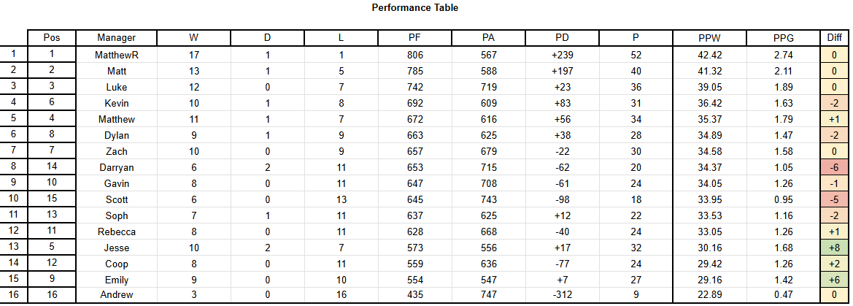Click Zach's points value 30
Viewport: 853px width, 306px height.
(636, 151)
